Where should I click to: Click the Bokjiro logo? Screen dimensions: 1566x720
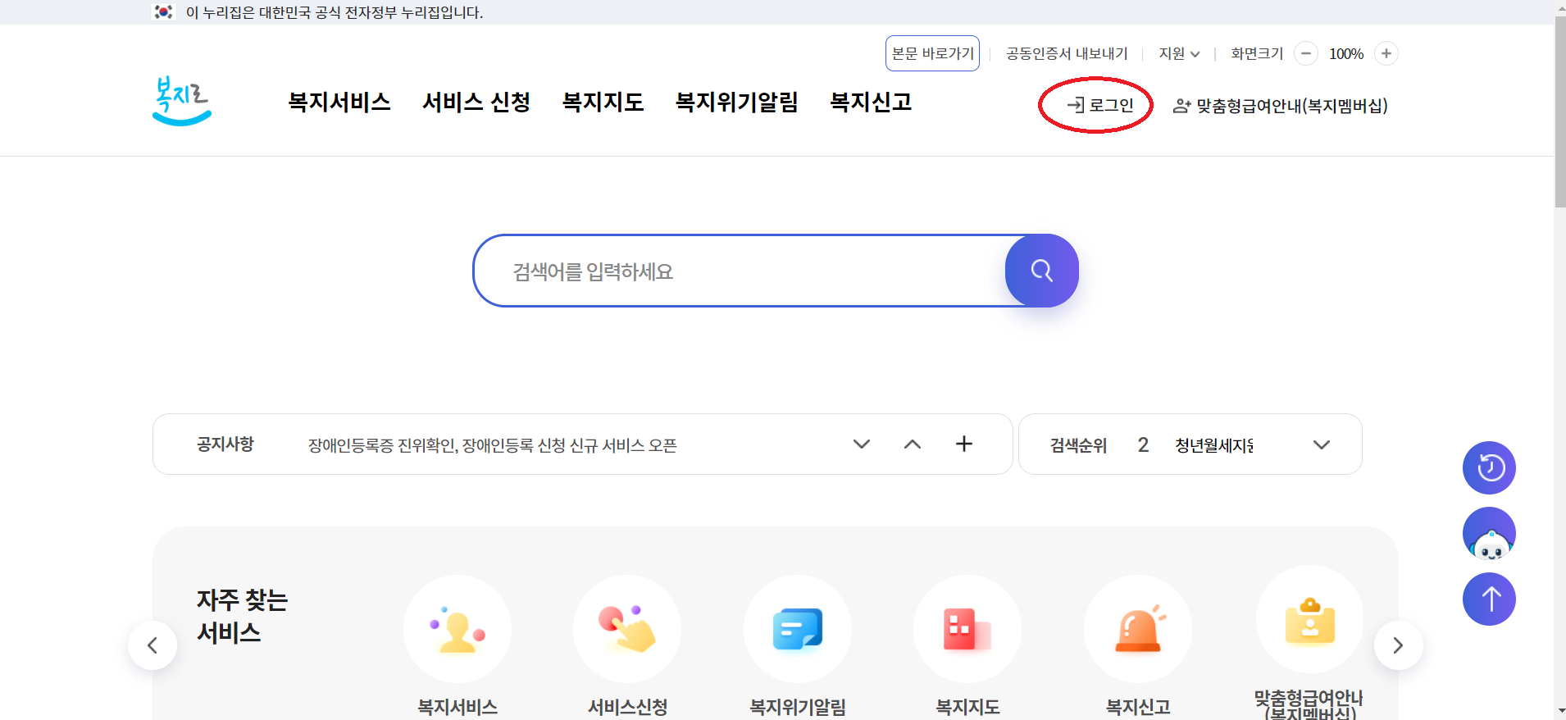[182, 101]
